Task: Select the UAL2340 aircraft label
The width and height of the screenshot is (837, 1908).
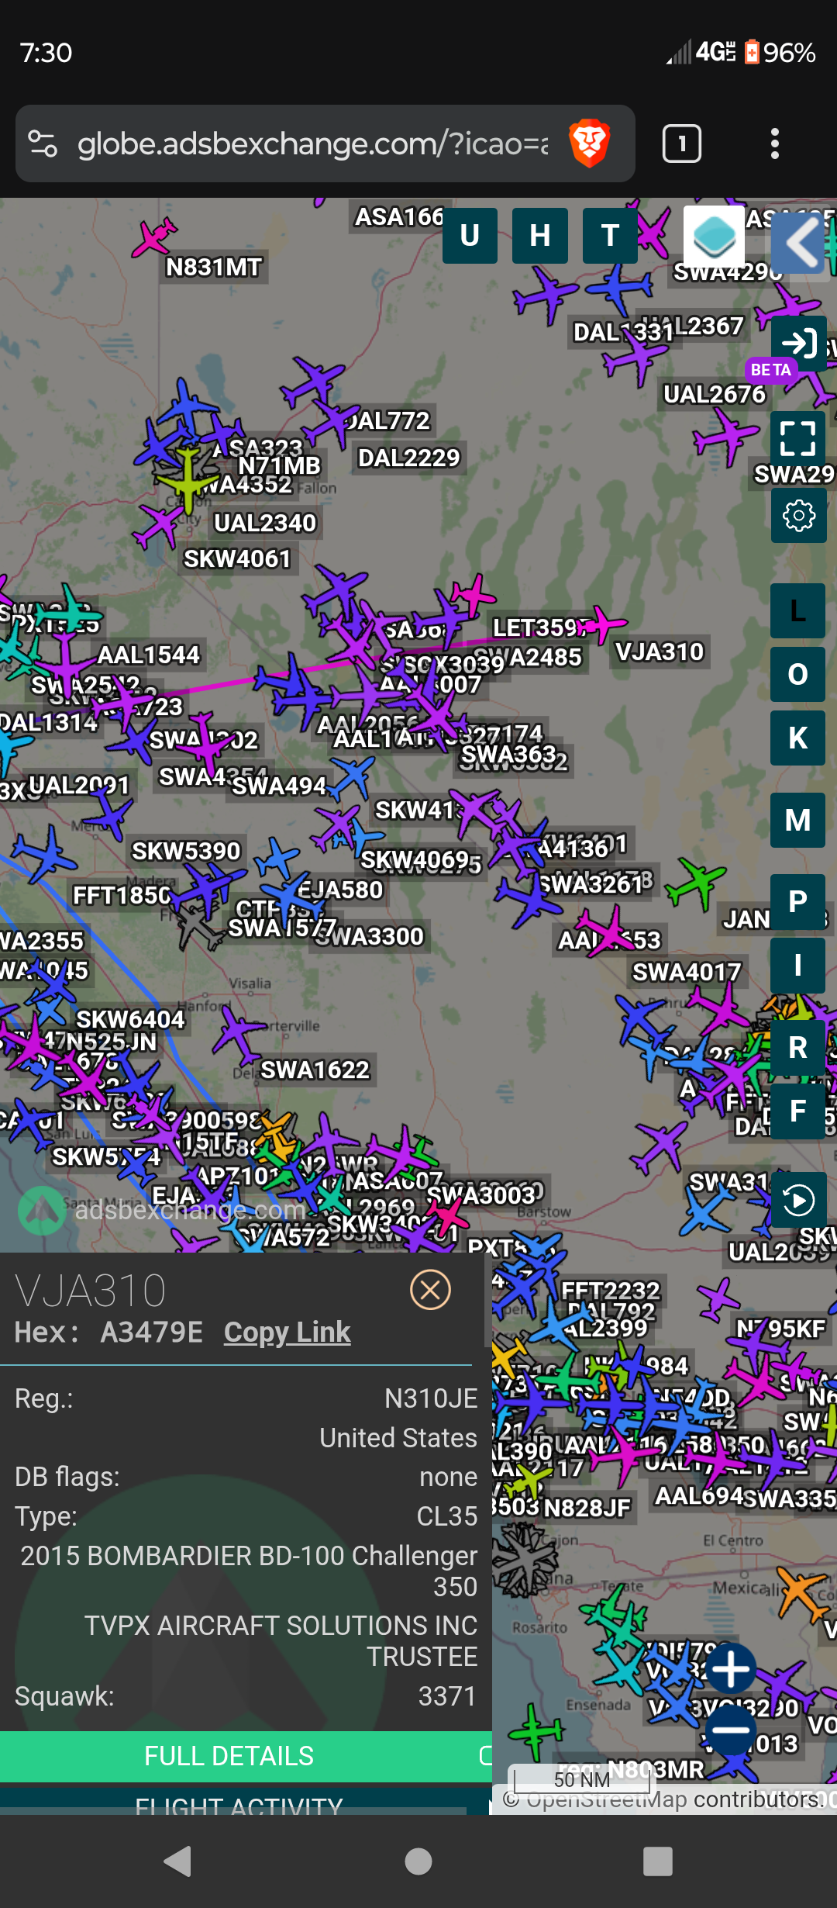Action: (265, 523)
